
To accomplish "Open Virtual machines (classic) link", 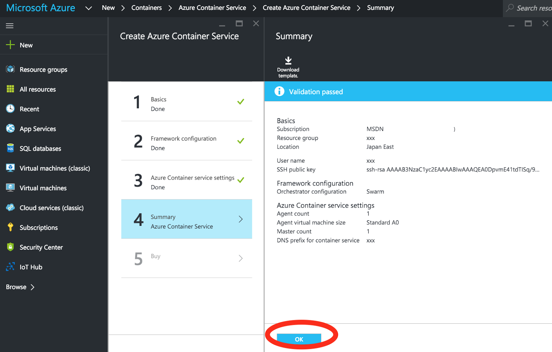I will [x=55, y=168].
